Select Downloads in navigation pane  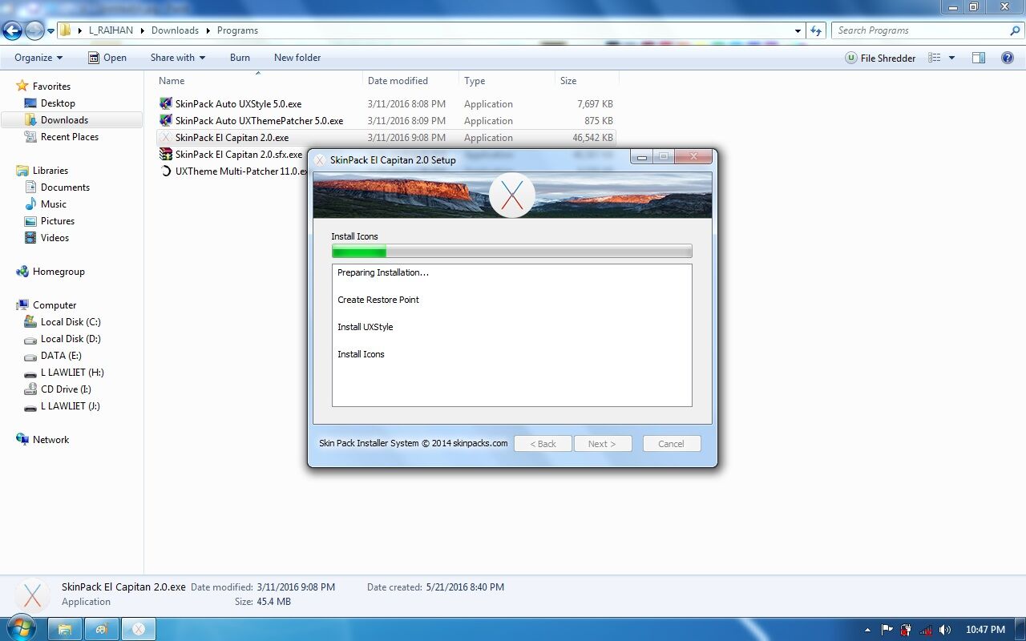64,120
